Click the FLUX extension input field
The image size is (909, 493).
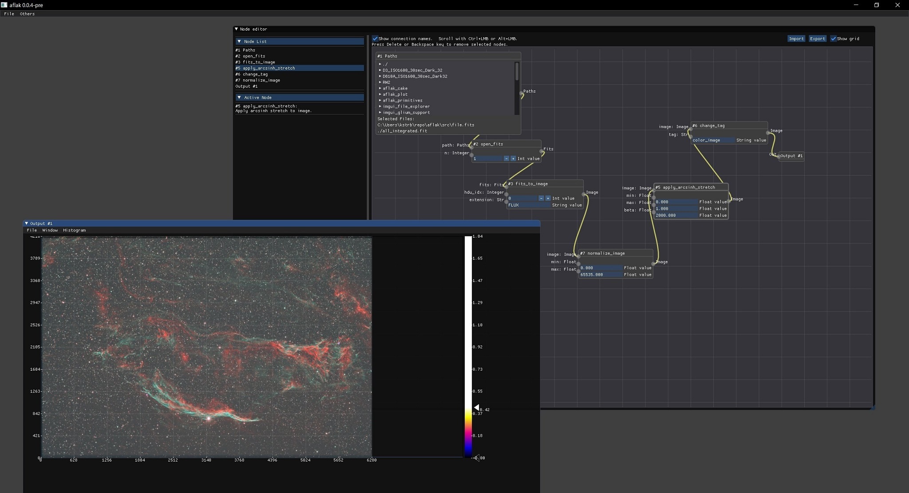[x=529, y=205]
